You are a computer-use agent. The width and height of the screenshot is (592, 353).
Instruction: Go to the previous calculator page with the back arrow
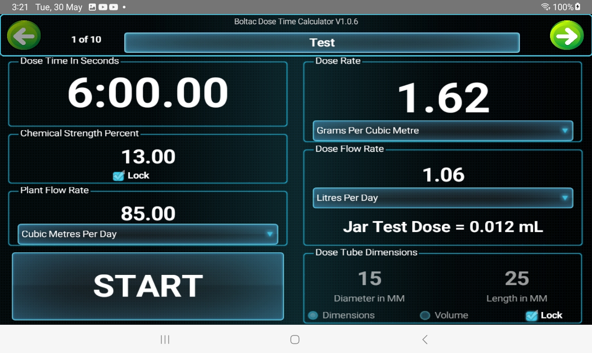[x=24, y=36]
